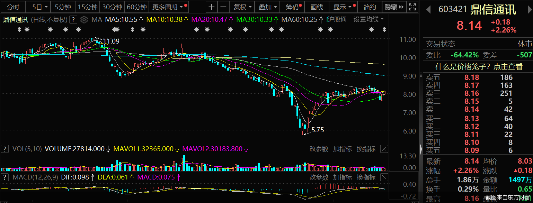Click 什么是价格笼子？点击查看 link
533x203 pixels.
pyautogui.click(x=479, y=67)
